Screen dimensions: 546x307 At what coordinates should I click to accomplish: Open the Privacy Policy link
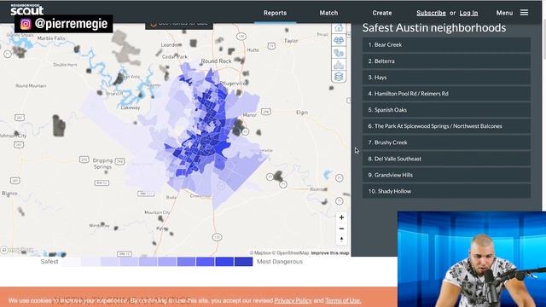point(293,300)
